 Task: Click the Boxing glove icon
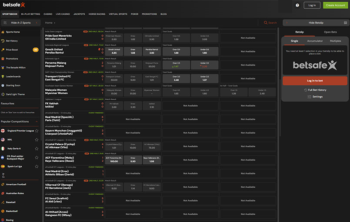pyautogui.click(x=3, y=220)
